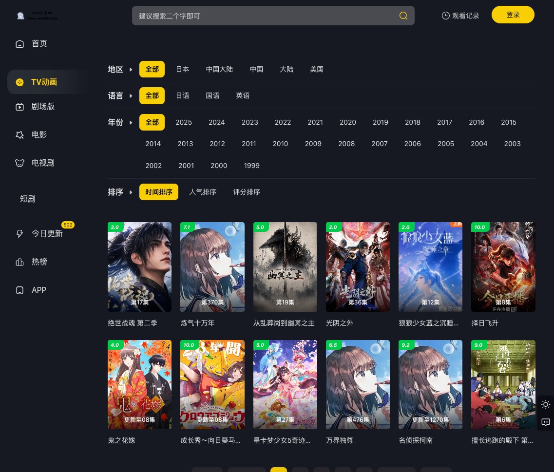Open 今日更新 page
Screen dimensions: 554x472
pos(47,233)
